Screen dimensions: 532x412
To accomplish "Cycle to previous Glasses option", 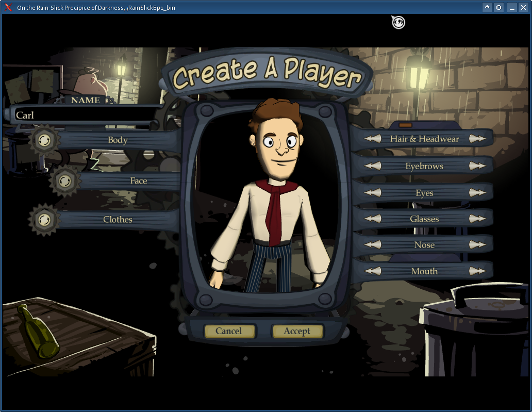I will tap(373, 219).
